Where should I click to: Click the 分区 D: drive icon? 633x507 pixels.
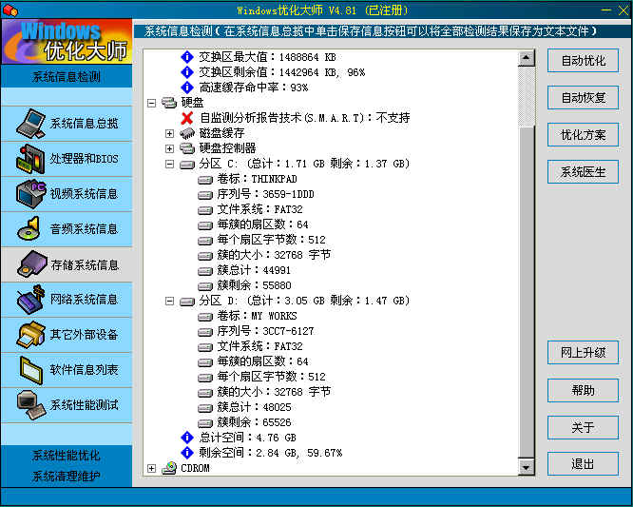click(187, 301)
